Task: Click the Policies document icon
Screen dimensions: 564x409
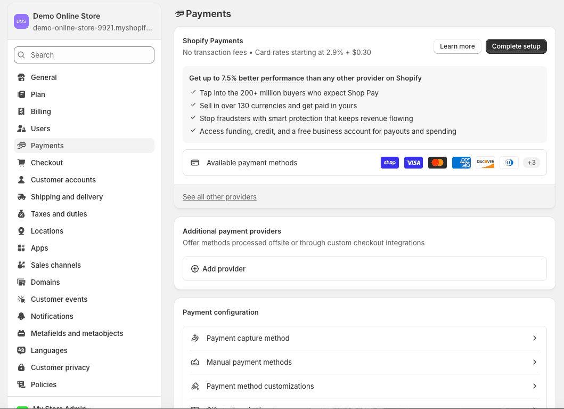Action: (21, 384)
